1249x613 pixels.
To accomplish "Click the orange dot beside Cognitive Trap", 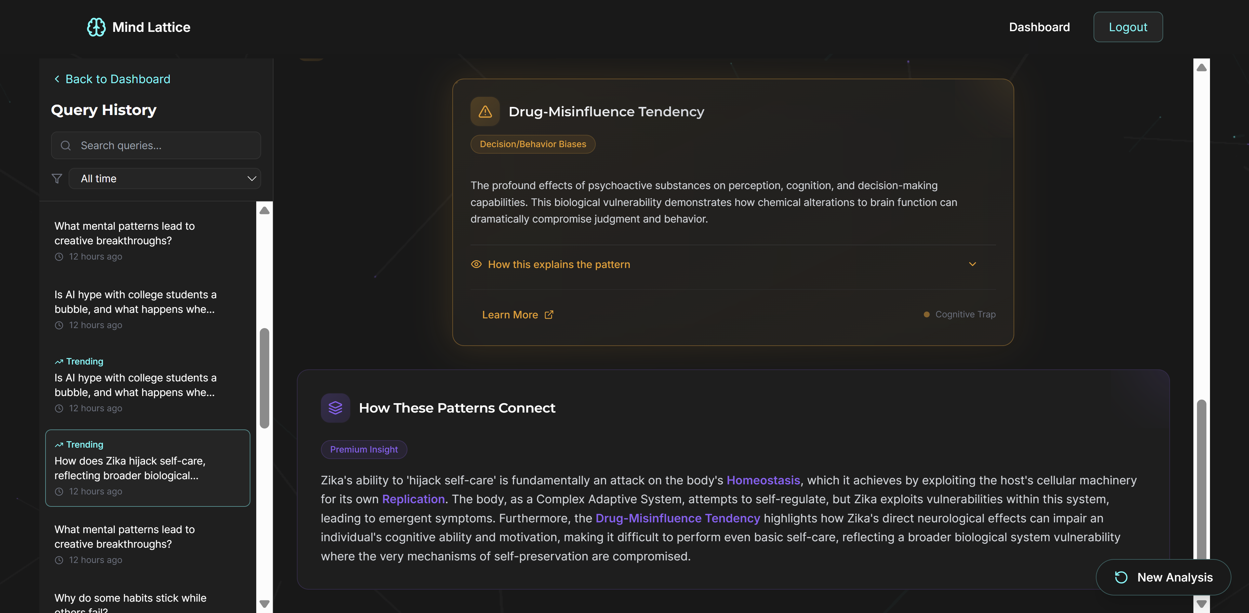I will point(926,315).
